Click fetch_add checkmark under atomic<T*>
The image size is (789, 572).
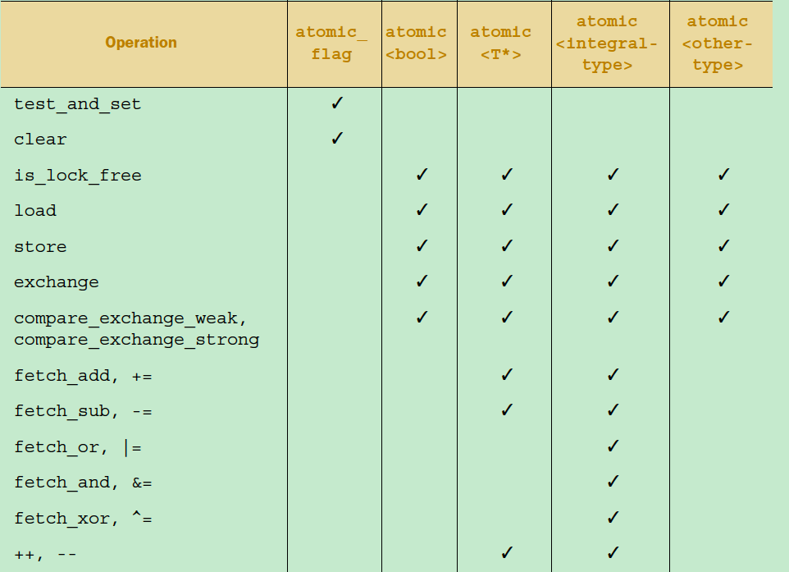[507, 375]
